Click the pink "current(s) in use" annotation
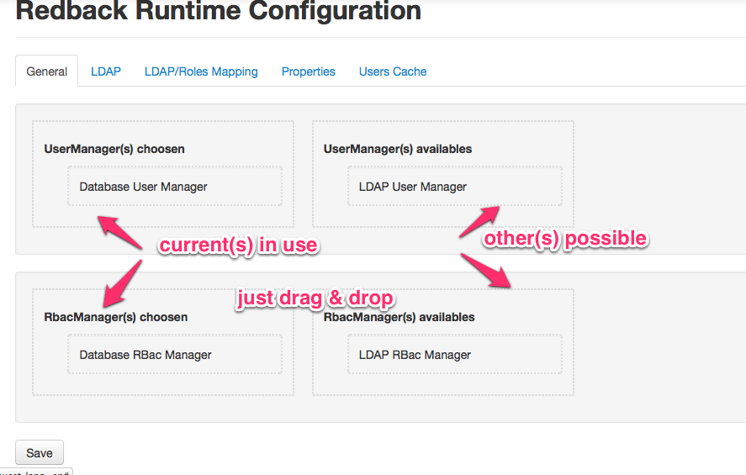This screenshot has height=475, width=746. (x=239, y=245)
